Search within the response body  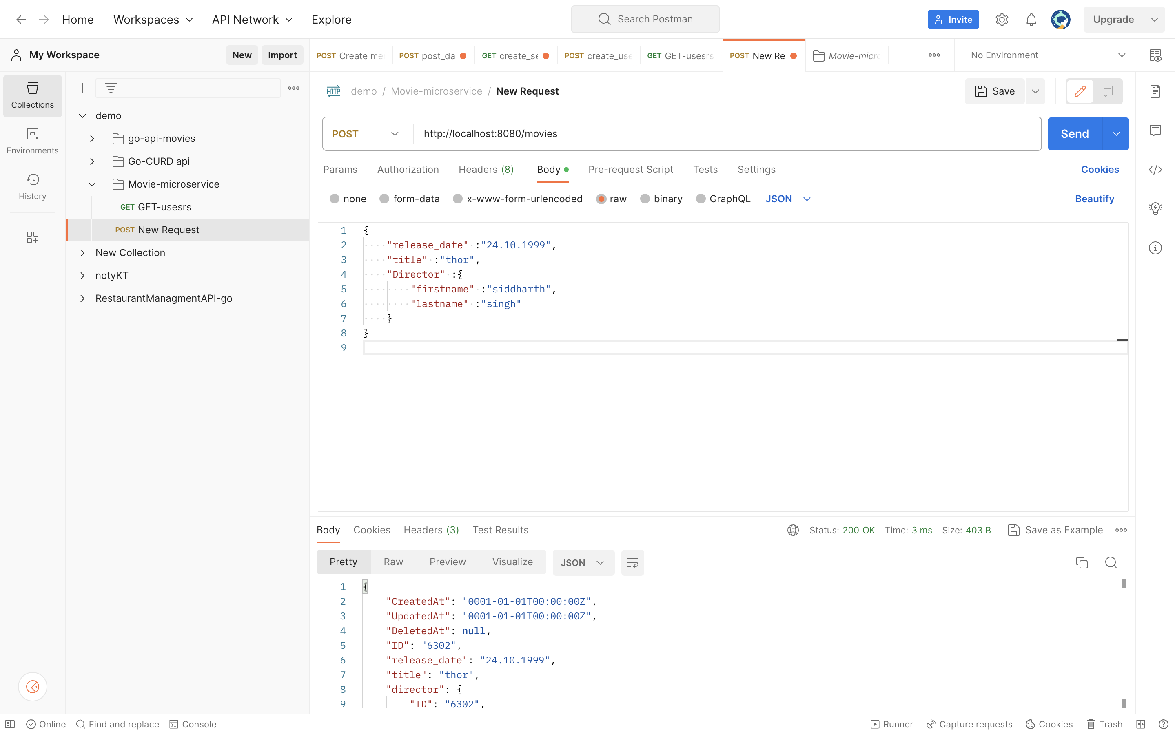click(1111, 562)
